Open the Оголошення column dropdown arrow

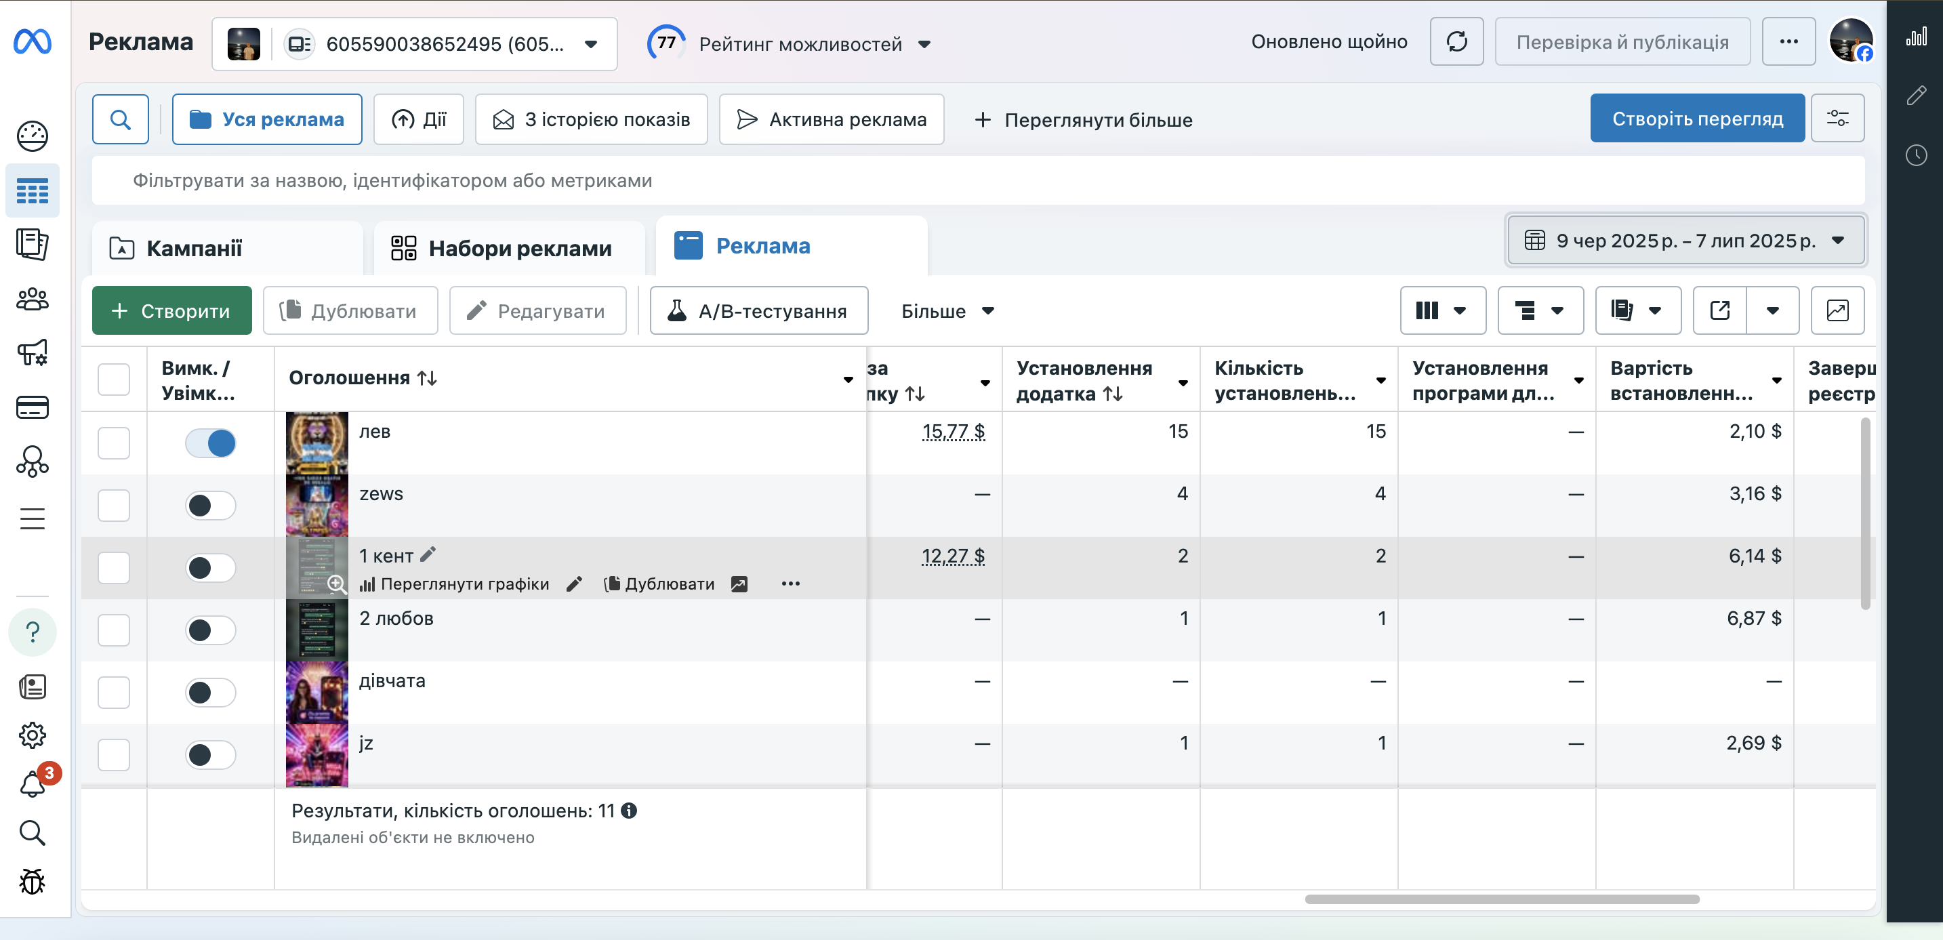(848, 380)
